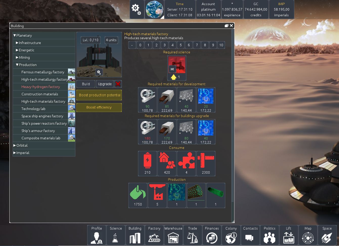Image resolution: width=339 pixels, height=246 pixels.
Task: Click the energy battery consume icon
Action: coord(147,164)
